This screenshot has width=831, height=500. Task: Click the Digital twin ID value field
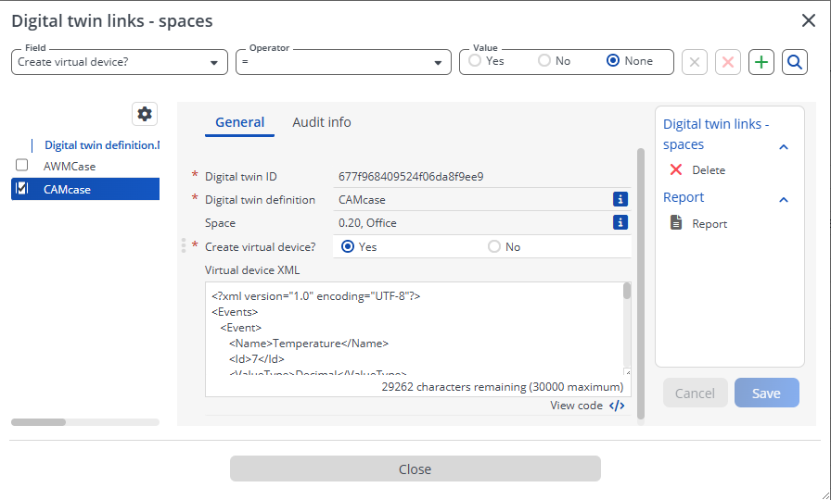pyautogui.click(x=482, y=177)
